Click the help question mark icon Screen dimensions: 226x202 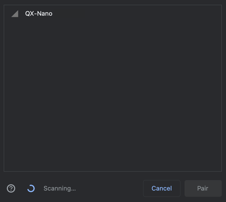tap(11, 188)
